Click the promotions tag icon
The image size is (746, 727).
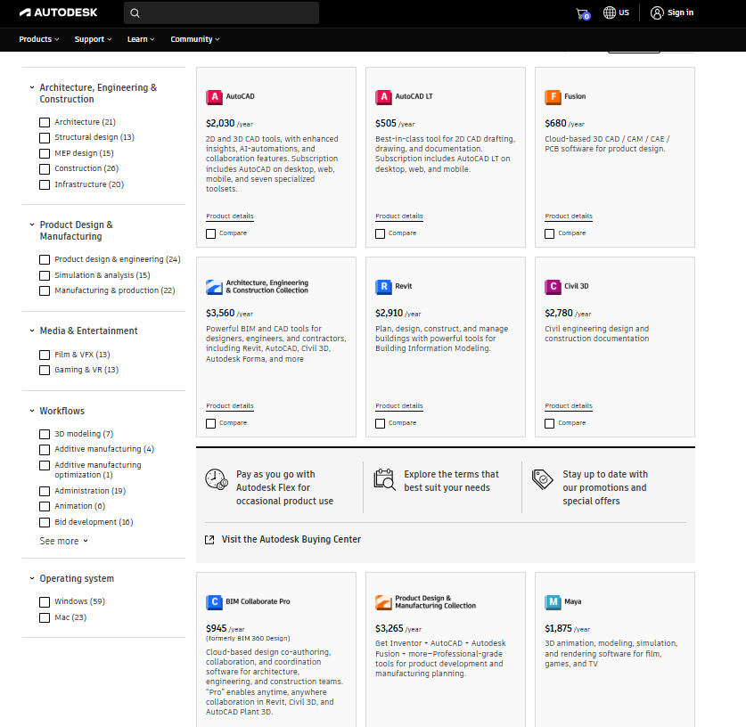543,479
